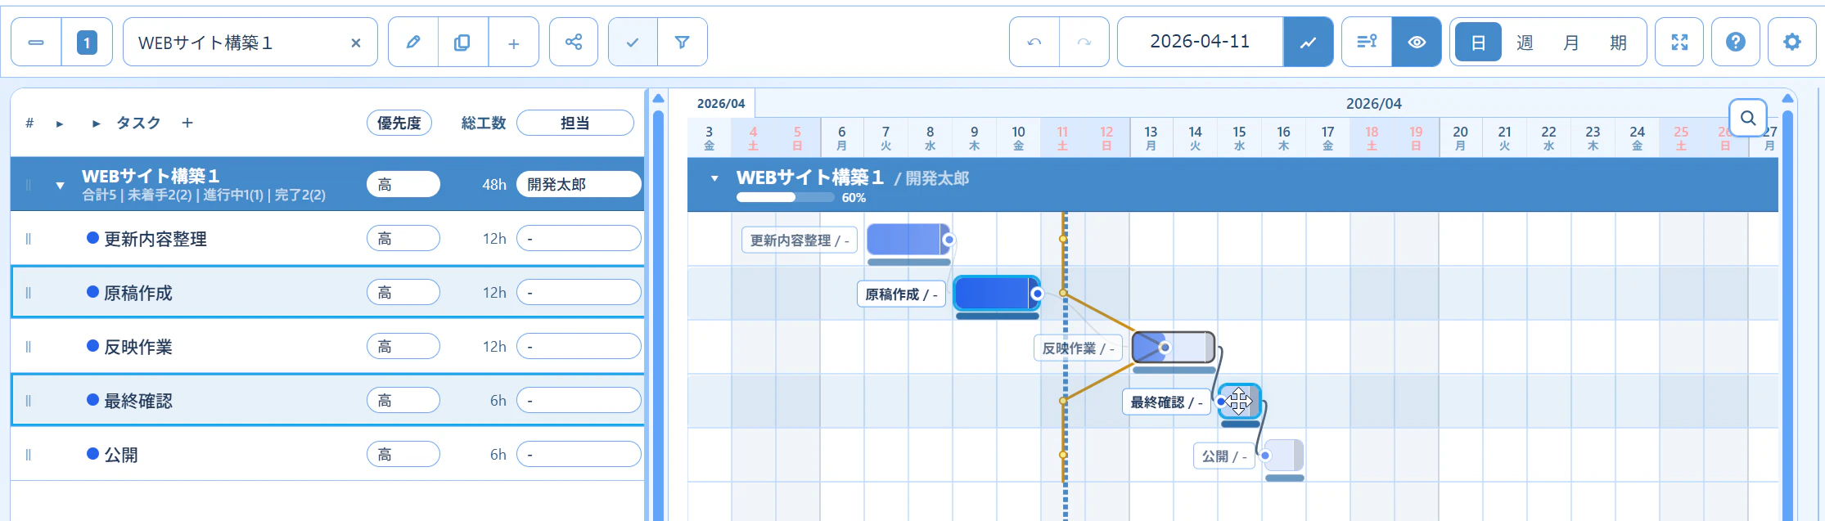This screenshot has width=1825, height=521.
Task: Click the date field 2026-04-11
Action: coord(1200,42)
